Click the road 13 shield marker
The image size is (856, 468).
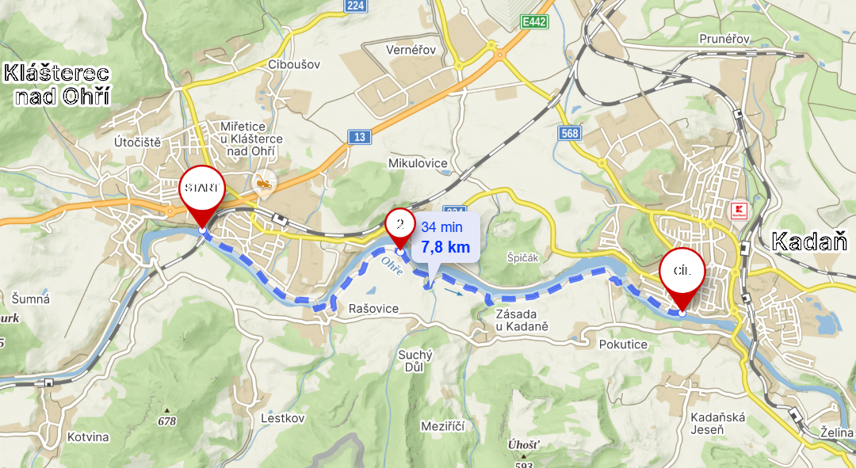pos(360,137)
